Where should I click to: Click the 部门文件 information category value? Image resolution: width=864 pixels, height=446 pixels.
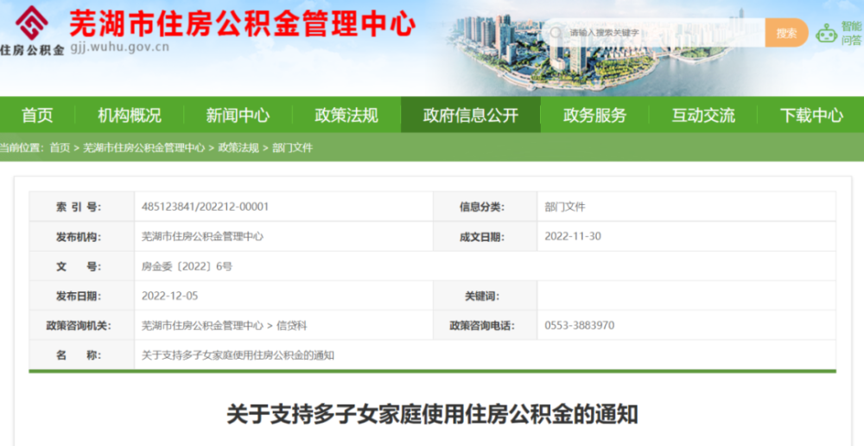[565, 207]
